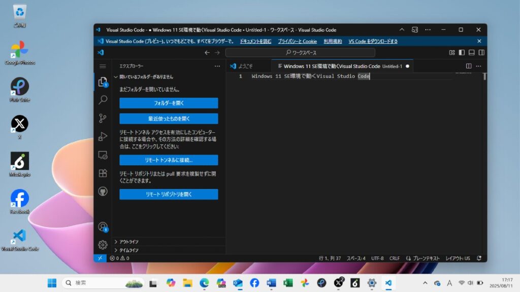Change keyboard layout レイアウト: US
The height and width of the screenshot is (292, 520).
tap(458, 258)
